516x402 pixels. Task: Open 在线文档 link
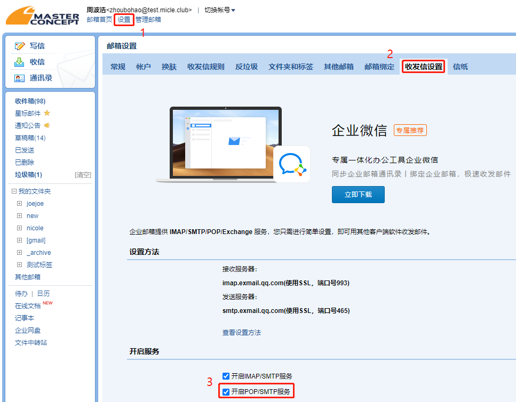pos(28,306)
